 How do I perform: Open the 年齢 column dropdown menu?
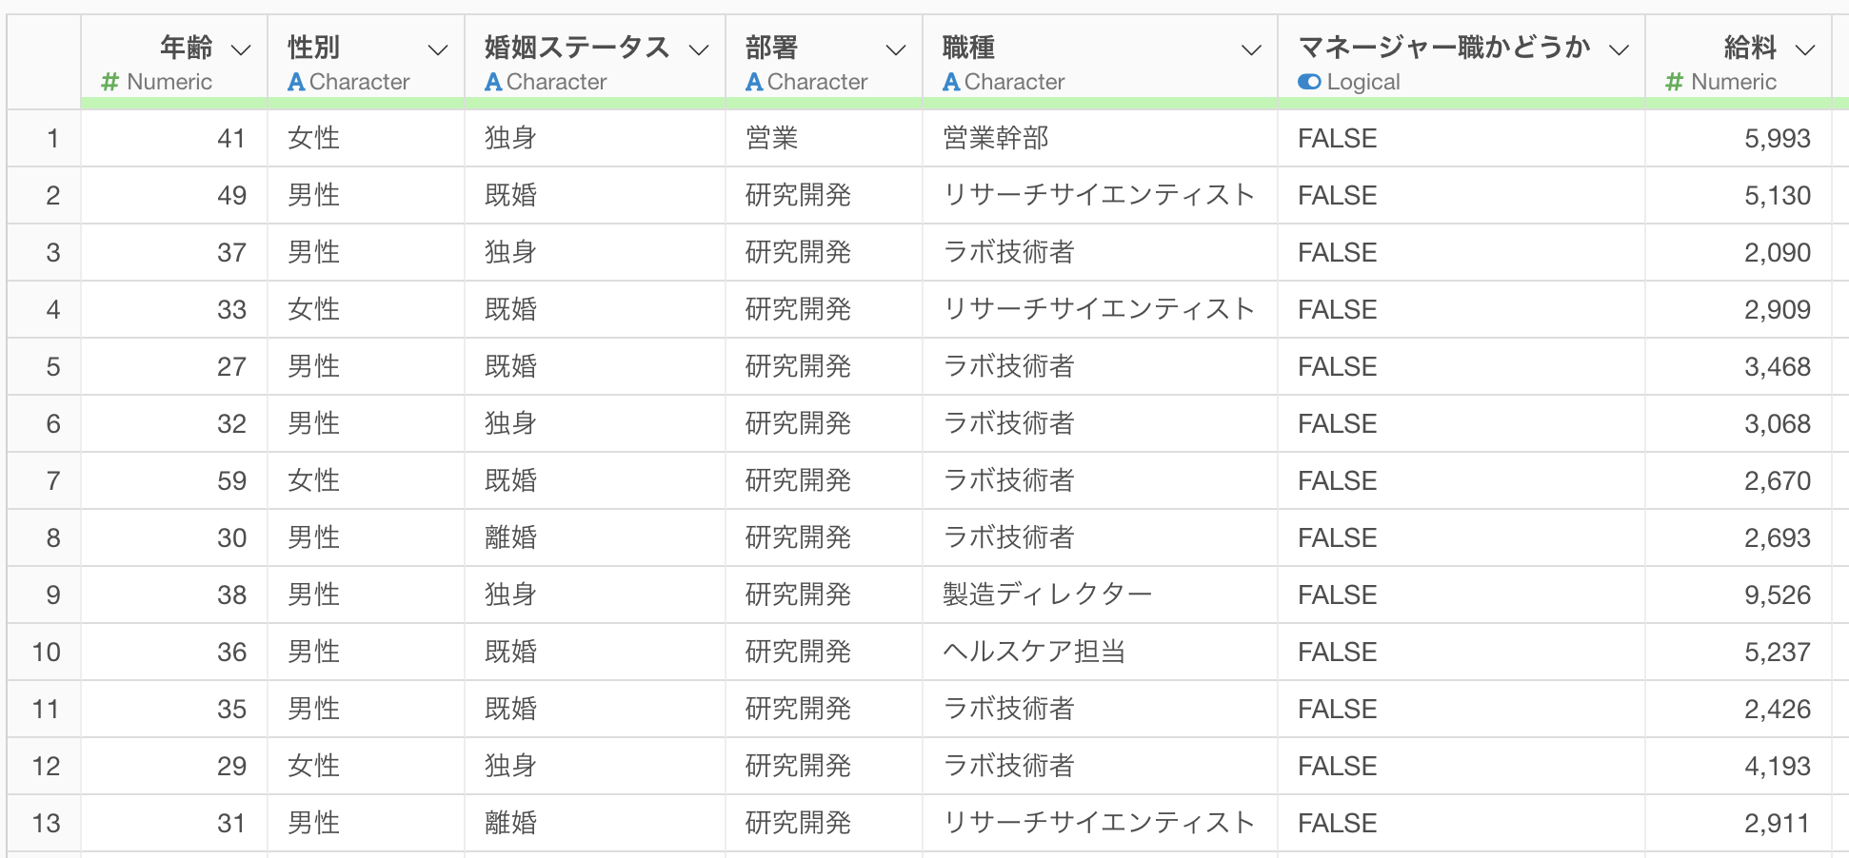(241, 49)
